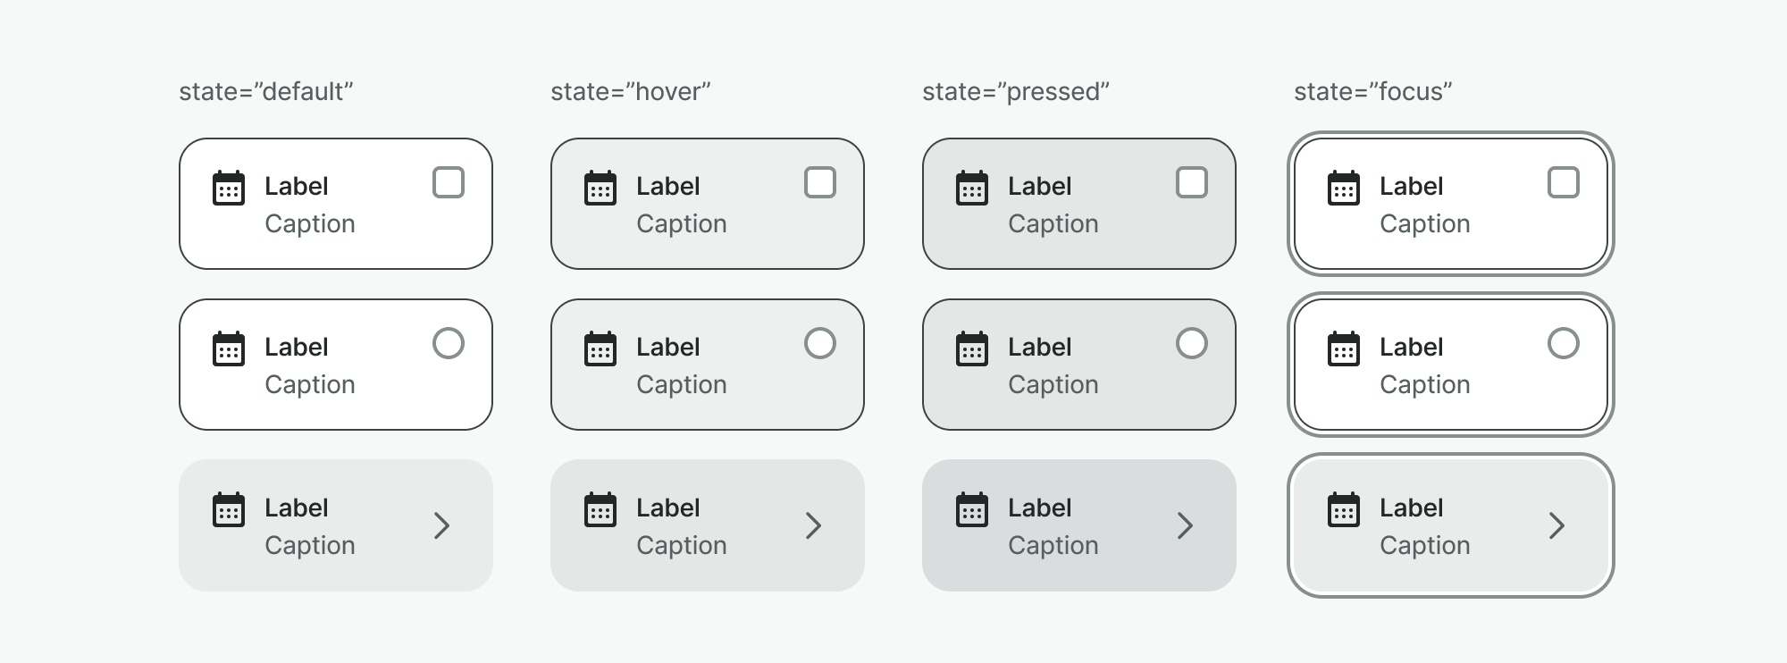1787x663 pixels.
Task: Click the chevron arrow in pressed state card
Action: (1185, 525)
